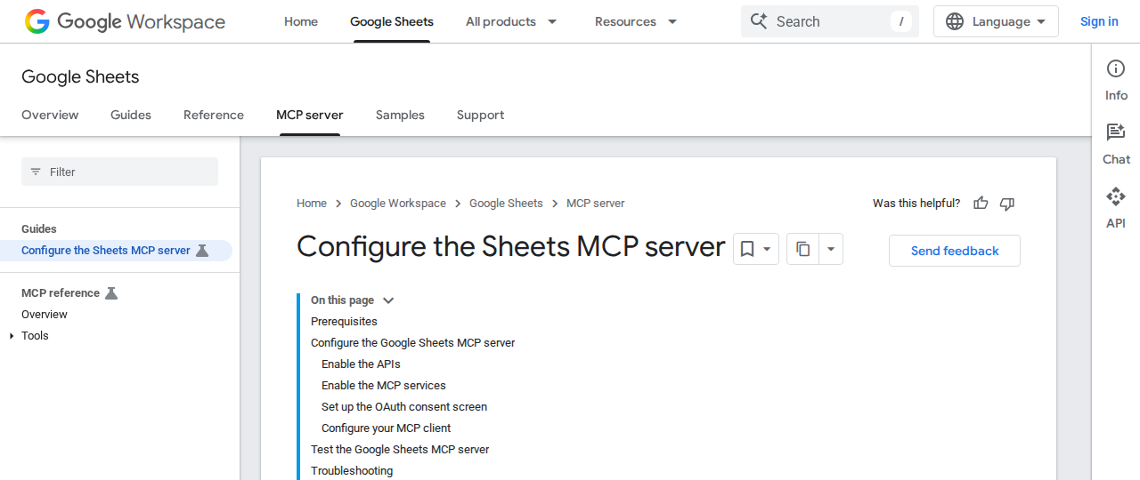This screenshot has width=1140, height=480.
Task: Click the Home breadcrumb link
Action: pyautogui.click(x=312, y=204)
